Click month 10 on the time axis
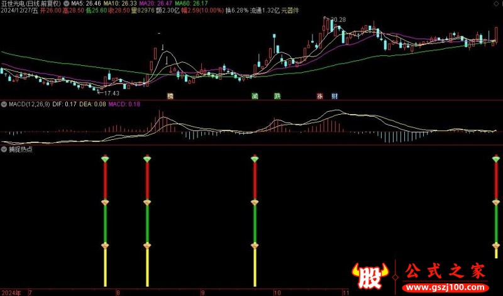 click(277, 293)
